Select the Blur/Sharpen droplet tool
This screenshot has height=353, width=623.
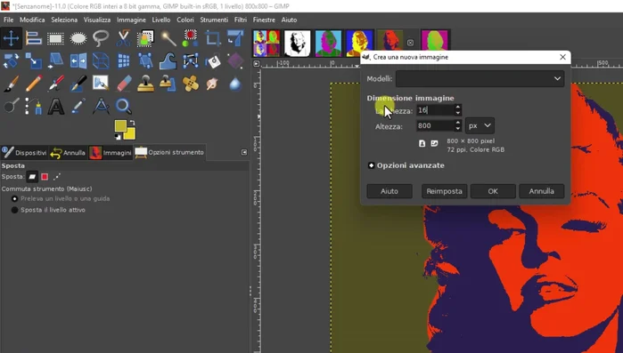coord(235,84)
